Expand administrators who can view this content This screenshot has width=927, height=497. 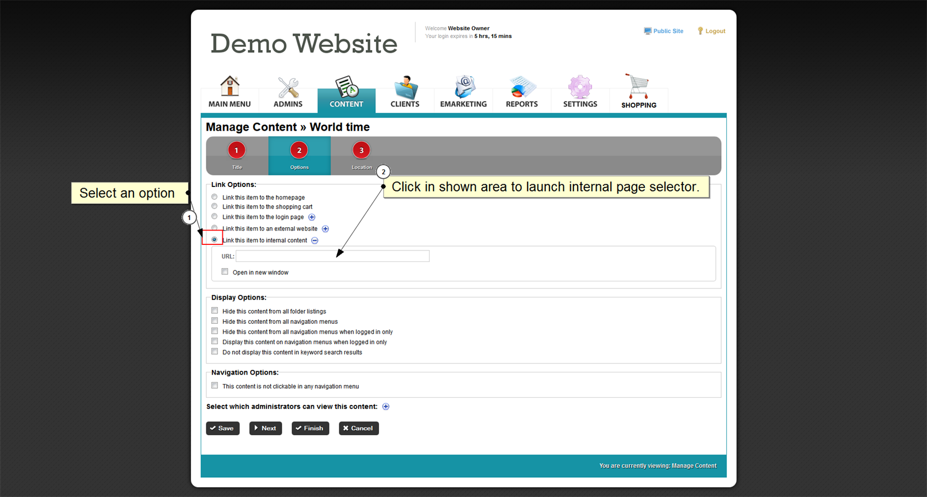386,407
